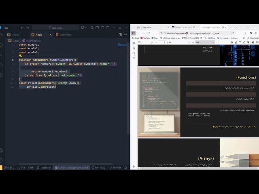Toggle the browser sidebar button

click(x=134, y=33)
